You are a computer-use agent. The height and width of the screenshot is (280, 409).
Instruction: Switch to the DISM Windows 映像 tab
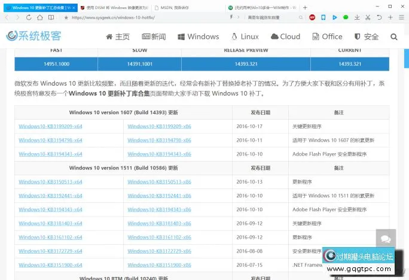(x=115, y=8)
